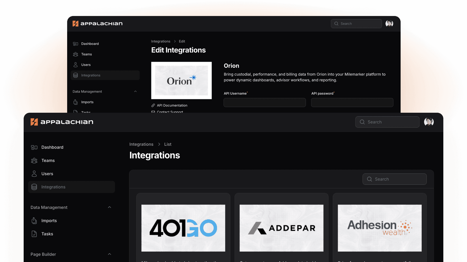
Task: Open API Documentation link
Action: point(172,105)
